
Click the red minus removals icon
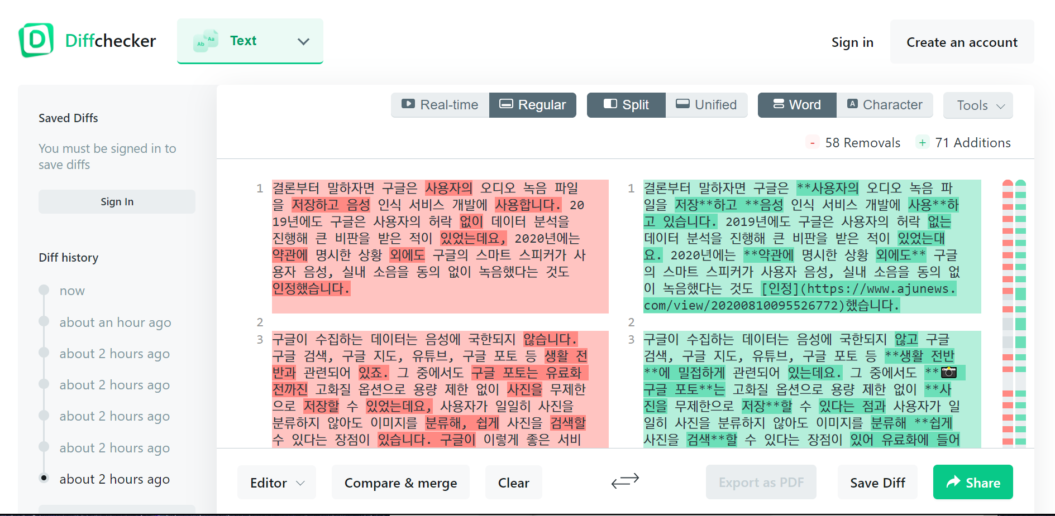tap(812, 143)
